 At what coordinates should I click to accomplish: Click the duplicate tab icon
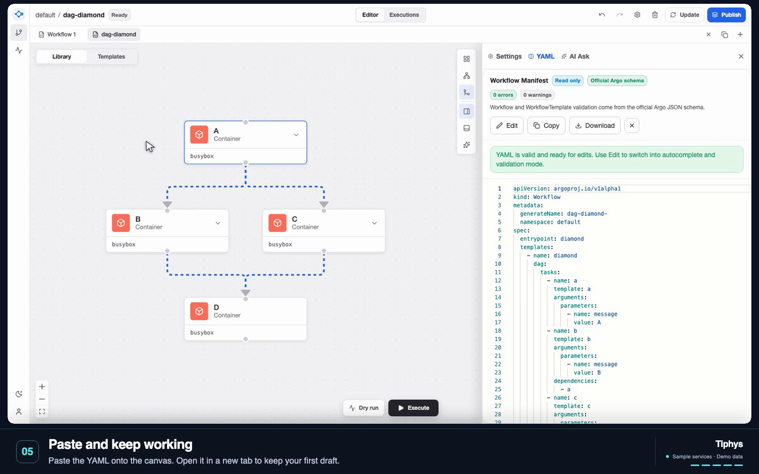pos(724,35)
